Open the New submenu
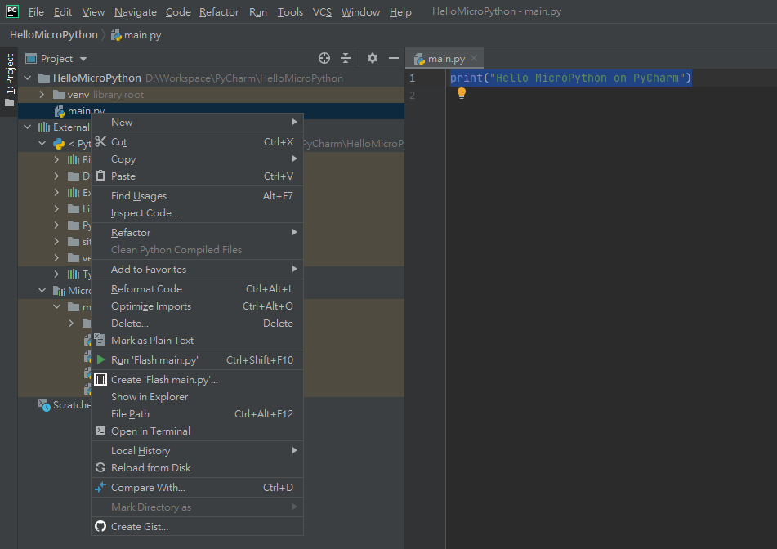The width and height of the screenshot is (777, 549). click(x=197, y=122)
